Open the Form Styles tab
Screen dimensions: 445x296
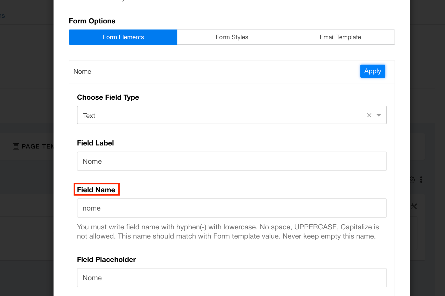click(x=232, y=37)
